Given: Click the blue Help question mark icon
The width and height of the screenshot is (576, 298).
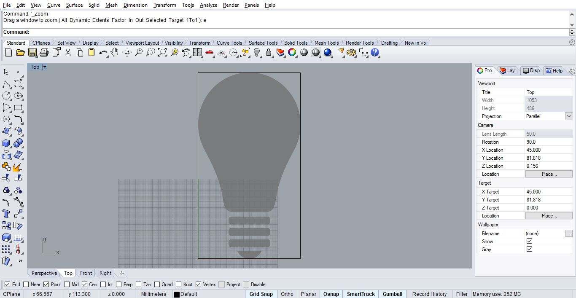Looking at the screenshot, I should pyautogui.click(x=375, y=53).
